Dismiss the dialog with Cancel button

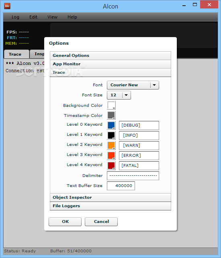coord(101,222)
